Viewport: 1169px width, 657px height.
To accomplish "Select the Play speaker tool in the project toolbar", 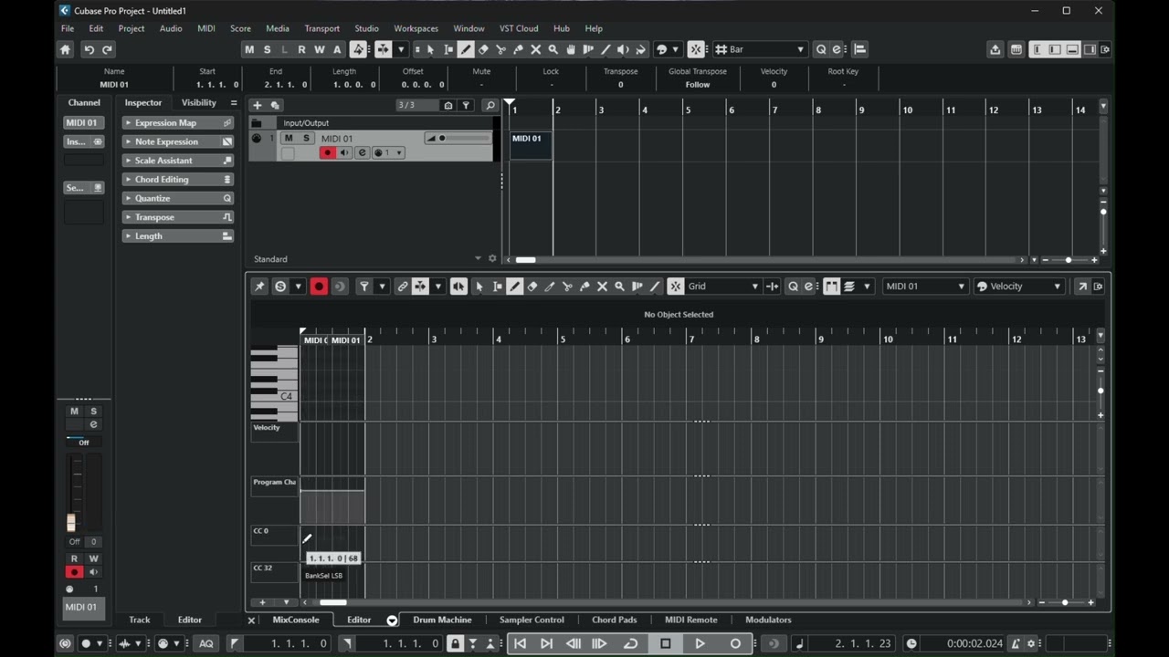I will point(623,49).
